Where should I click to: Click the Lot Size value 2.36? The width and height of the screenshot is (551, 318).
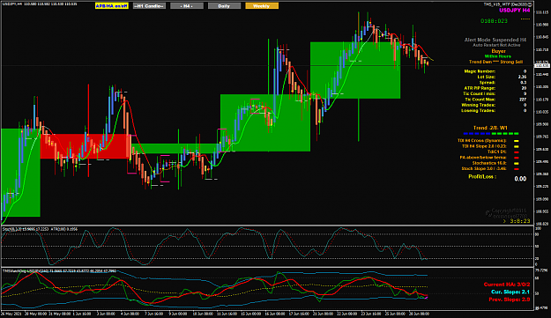coord(522,78)
